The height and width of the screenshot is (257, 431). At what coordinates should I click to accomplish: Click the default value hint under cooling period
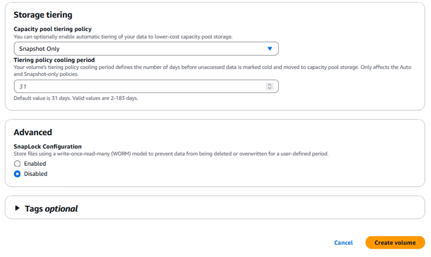pyautogui.click(x=76, y=98)
